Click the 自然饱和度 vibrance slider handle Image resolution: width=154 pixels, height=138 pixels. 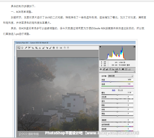[117, 127]
